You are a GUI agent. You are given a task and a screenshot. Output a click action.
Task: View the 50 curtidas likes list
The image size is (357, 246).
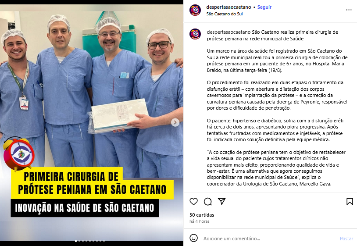202,215
